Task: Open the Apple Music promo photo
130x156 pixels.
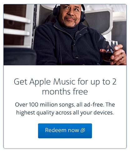Action: coord(65,35)
